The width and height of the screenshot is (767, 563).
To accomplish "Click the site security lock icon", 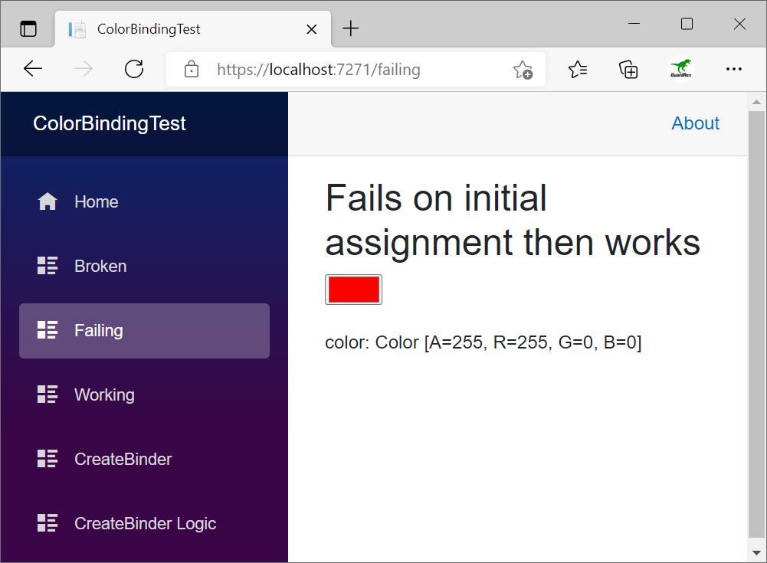I will coord(192,68).
